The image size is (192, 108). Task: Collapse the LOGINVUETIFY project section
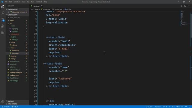click(x=17, y=15)
